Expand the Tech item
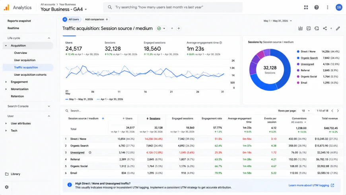The height and width of the screenshot is (195, 346). [6, 131]
